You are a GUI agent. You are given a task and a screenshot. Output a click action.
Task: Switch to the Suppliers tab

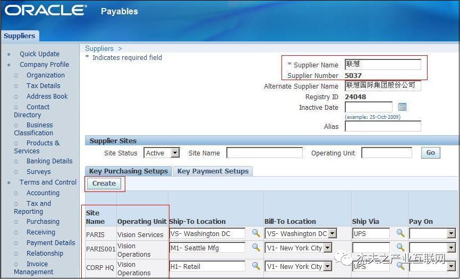[x=19, y=36]
